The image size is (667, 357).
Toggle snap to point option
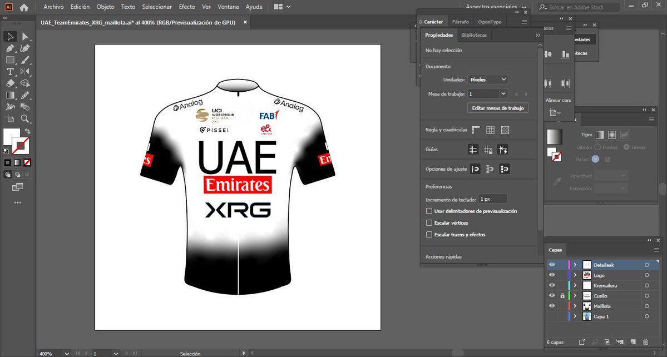pyautogui.click(x=475, y=169)
